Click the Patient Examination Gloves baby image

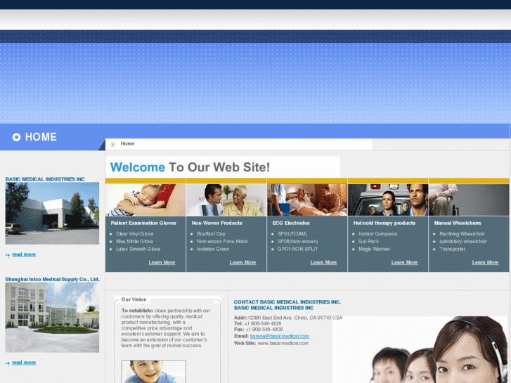[x=145, y=200]
